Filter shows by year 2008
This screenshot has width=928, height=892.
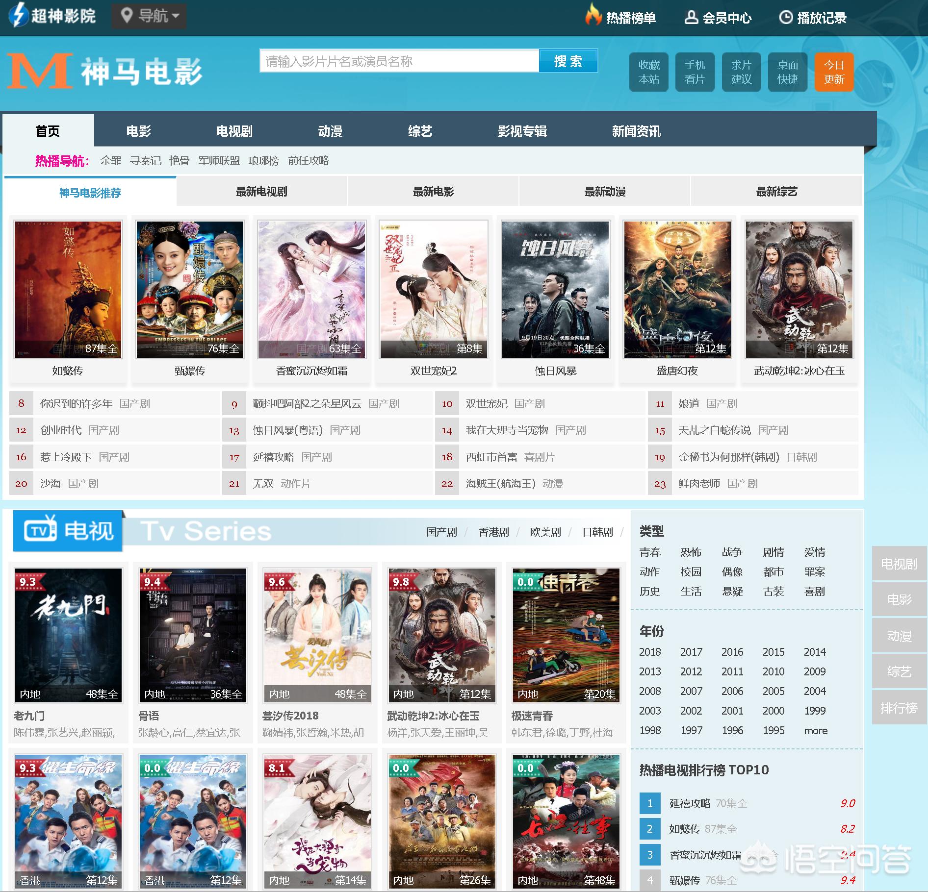[x=650, y=691]
